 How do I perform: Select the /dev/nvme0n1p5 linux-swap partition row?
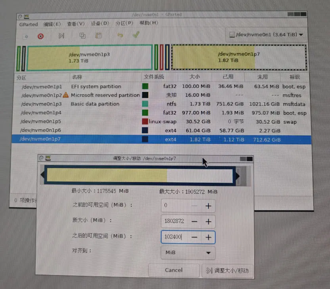(119, 122)
